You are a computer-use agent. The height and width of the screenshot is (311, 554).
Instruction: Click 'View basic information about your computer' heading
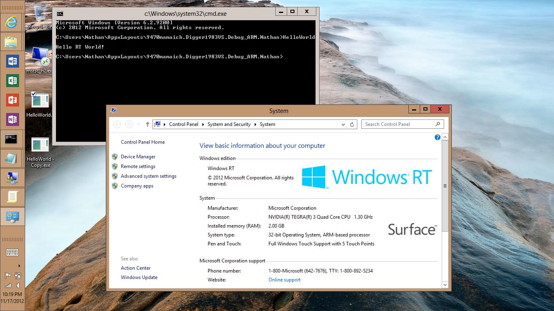pos(262,146)
